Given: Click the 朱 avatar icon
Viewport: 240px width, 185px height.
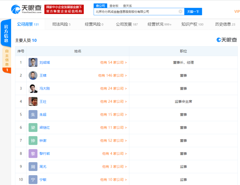Looking at the screenshot, I should (33, 115).
